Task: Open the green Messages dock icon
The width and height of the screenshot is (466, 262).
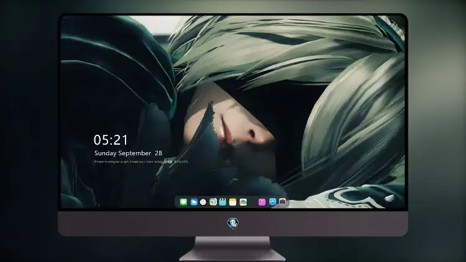Action: [183, 202]
